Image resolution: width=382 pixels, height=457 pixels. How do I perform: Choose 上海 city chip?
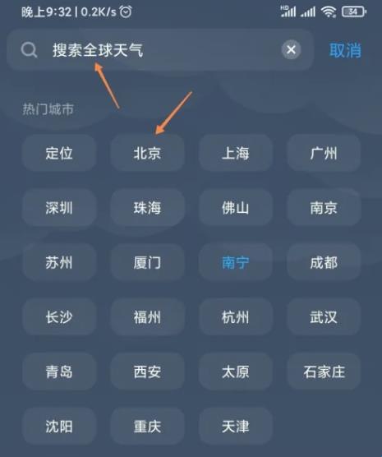click(x=236, y=153)
